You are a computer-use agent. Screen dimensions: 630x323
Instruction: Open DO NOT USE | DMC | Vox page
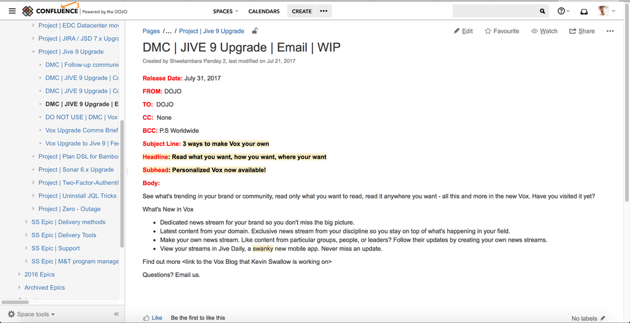tap(81, 117)
